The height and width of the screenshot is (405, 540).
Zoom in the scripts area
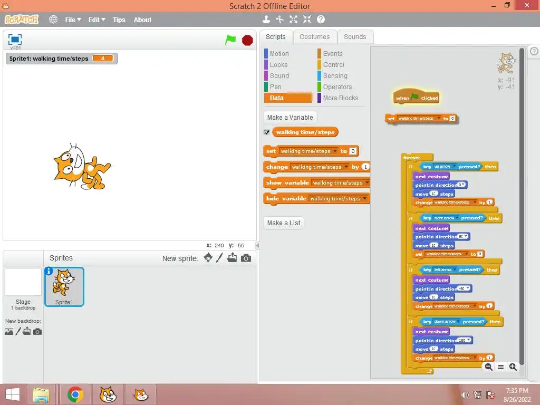pyautogui.click(x=513, y=367)
